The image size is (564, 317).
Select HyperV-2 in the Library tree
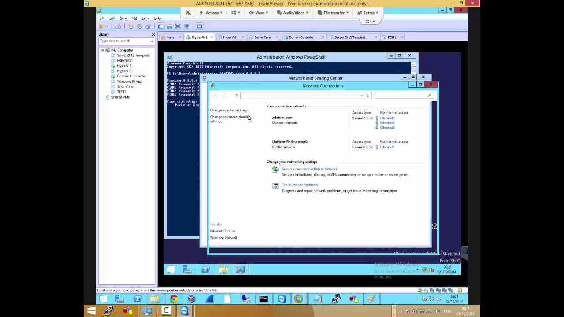click(x=124, y=71)
